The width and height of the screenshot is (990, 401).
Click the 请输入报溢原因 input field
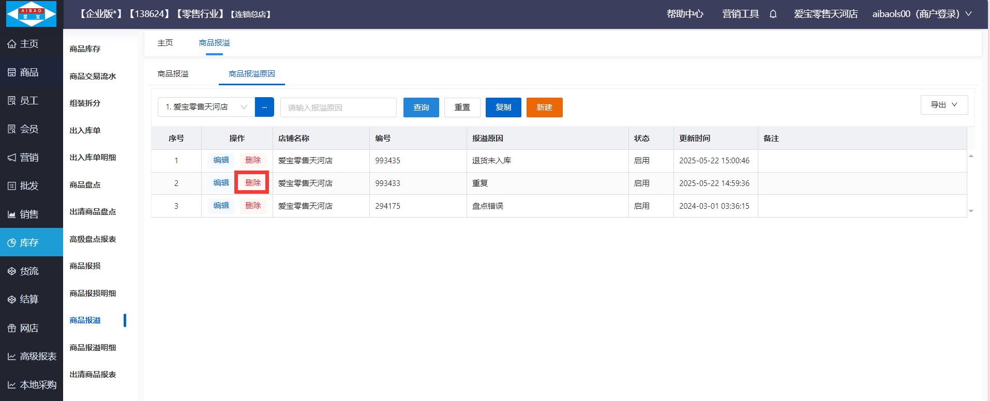click(338, 107)
